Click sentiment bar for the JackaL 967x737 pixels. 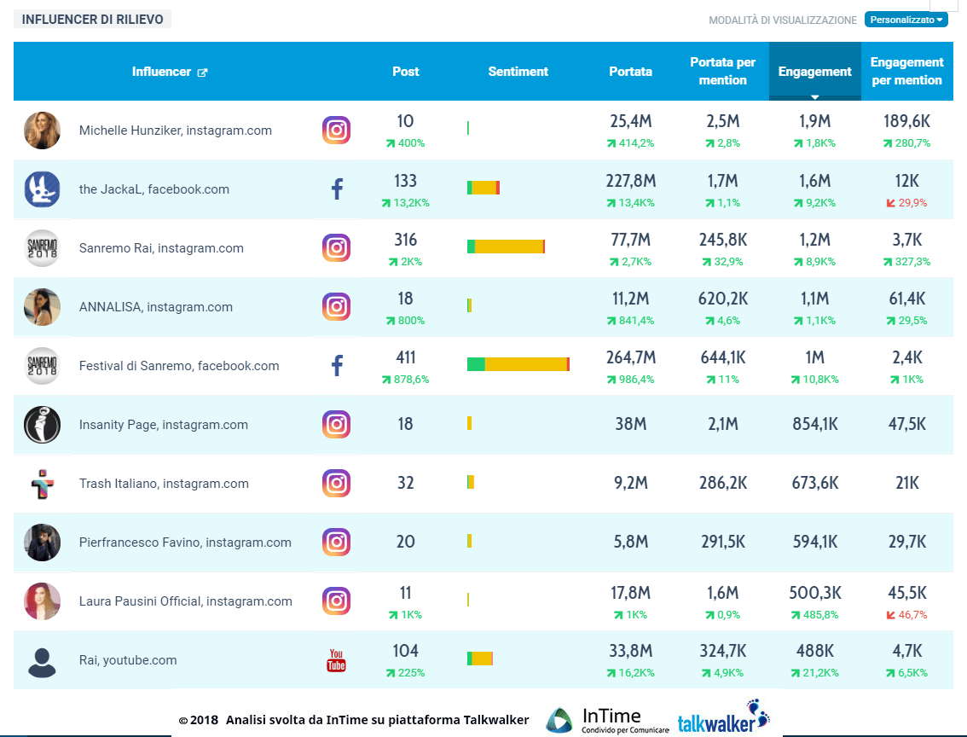[x=483, y=188]
